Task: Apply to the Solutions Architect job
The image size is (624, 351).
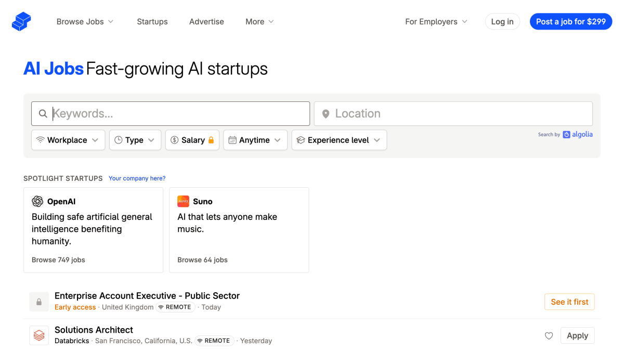Action: pos(577,335)
